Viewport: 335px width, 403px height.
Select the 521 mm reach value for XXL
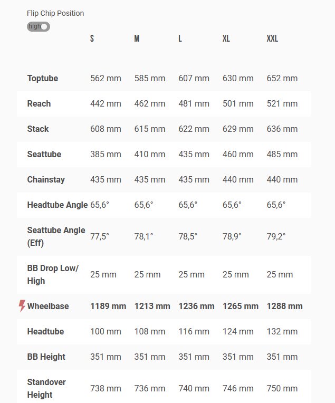point(282,103)
